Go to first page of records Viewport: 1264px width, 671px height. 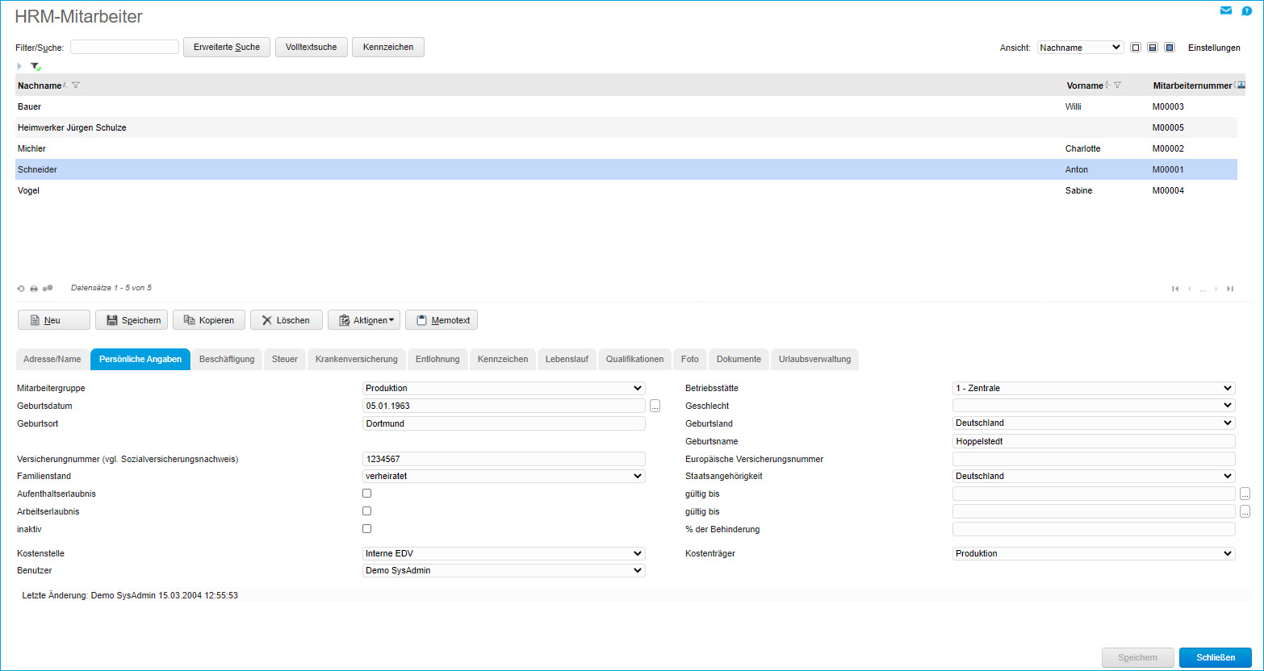1175,289
